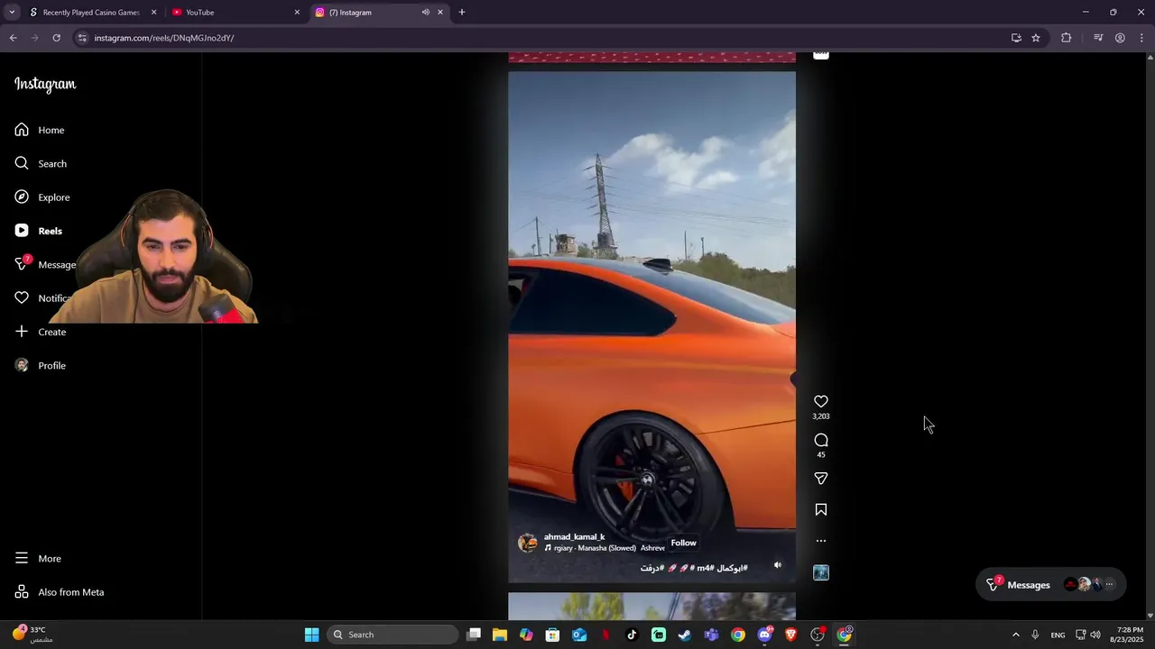The height and width of the screenshot is (649, 1155).
Task: Play the orange BMW reel video
Action: click(651, 327)
